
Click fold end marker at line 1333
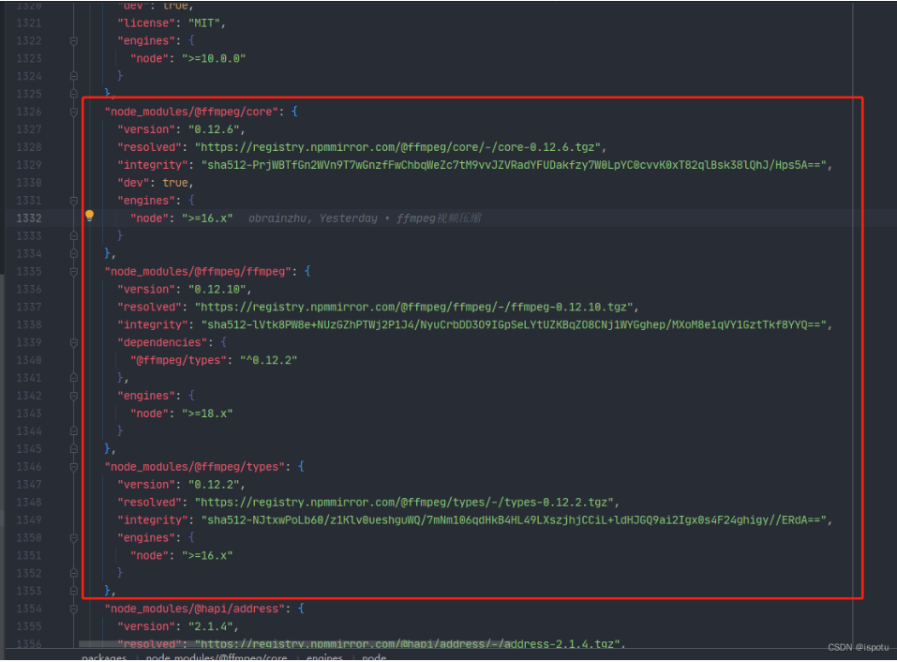[74, 235]
